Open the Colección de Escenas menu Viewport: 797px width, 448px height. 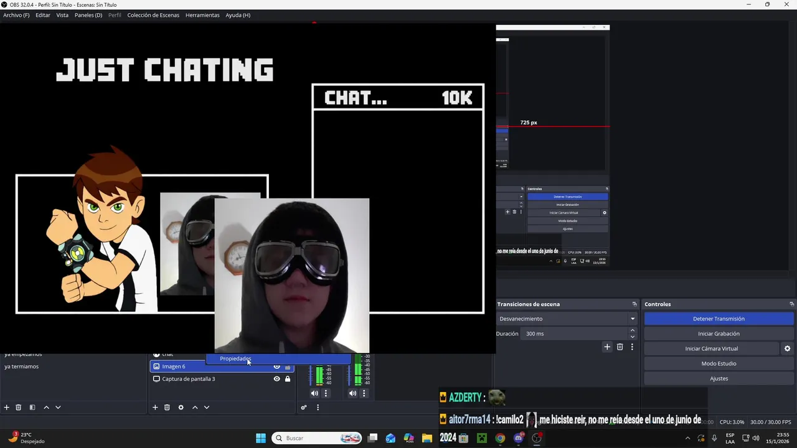(x=153, y=15)
